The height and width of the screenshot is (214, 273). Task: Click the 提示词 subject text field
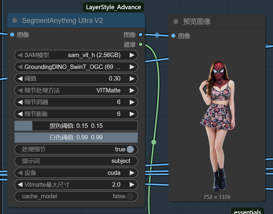click(x=76, y=161)
